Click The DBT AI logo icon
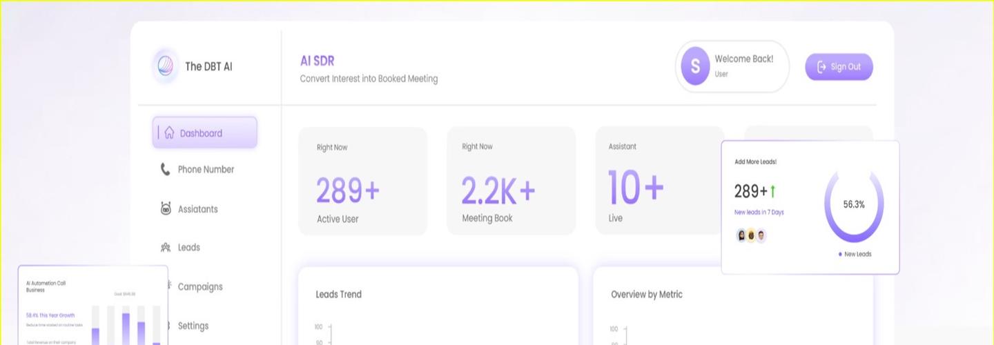This screenshot has width=994, height=345. point(166,66)
